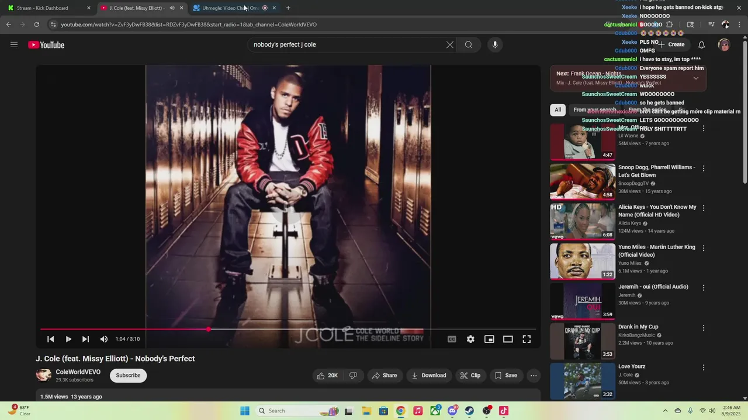Open the Windows Start menu

pyautogui.click(x=245, y=411)
